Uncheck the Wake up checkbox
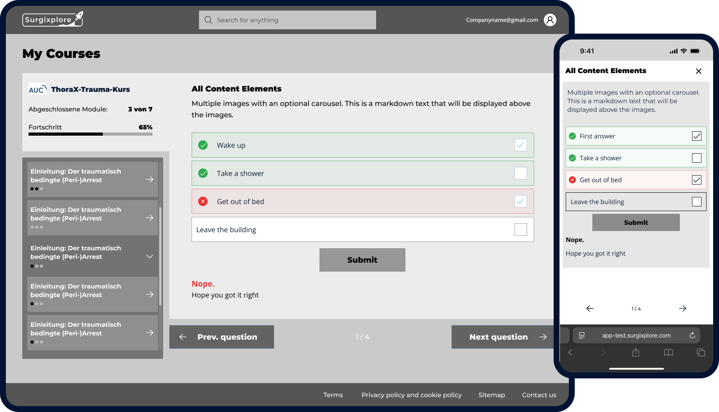The width and height of the screenshot is (719, 412). tap(521, 145)
